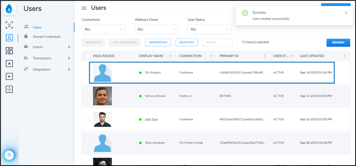Click Sep 08 2023 04:19 PM timestamp

click(x=316, y=143)
